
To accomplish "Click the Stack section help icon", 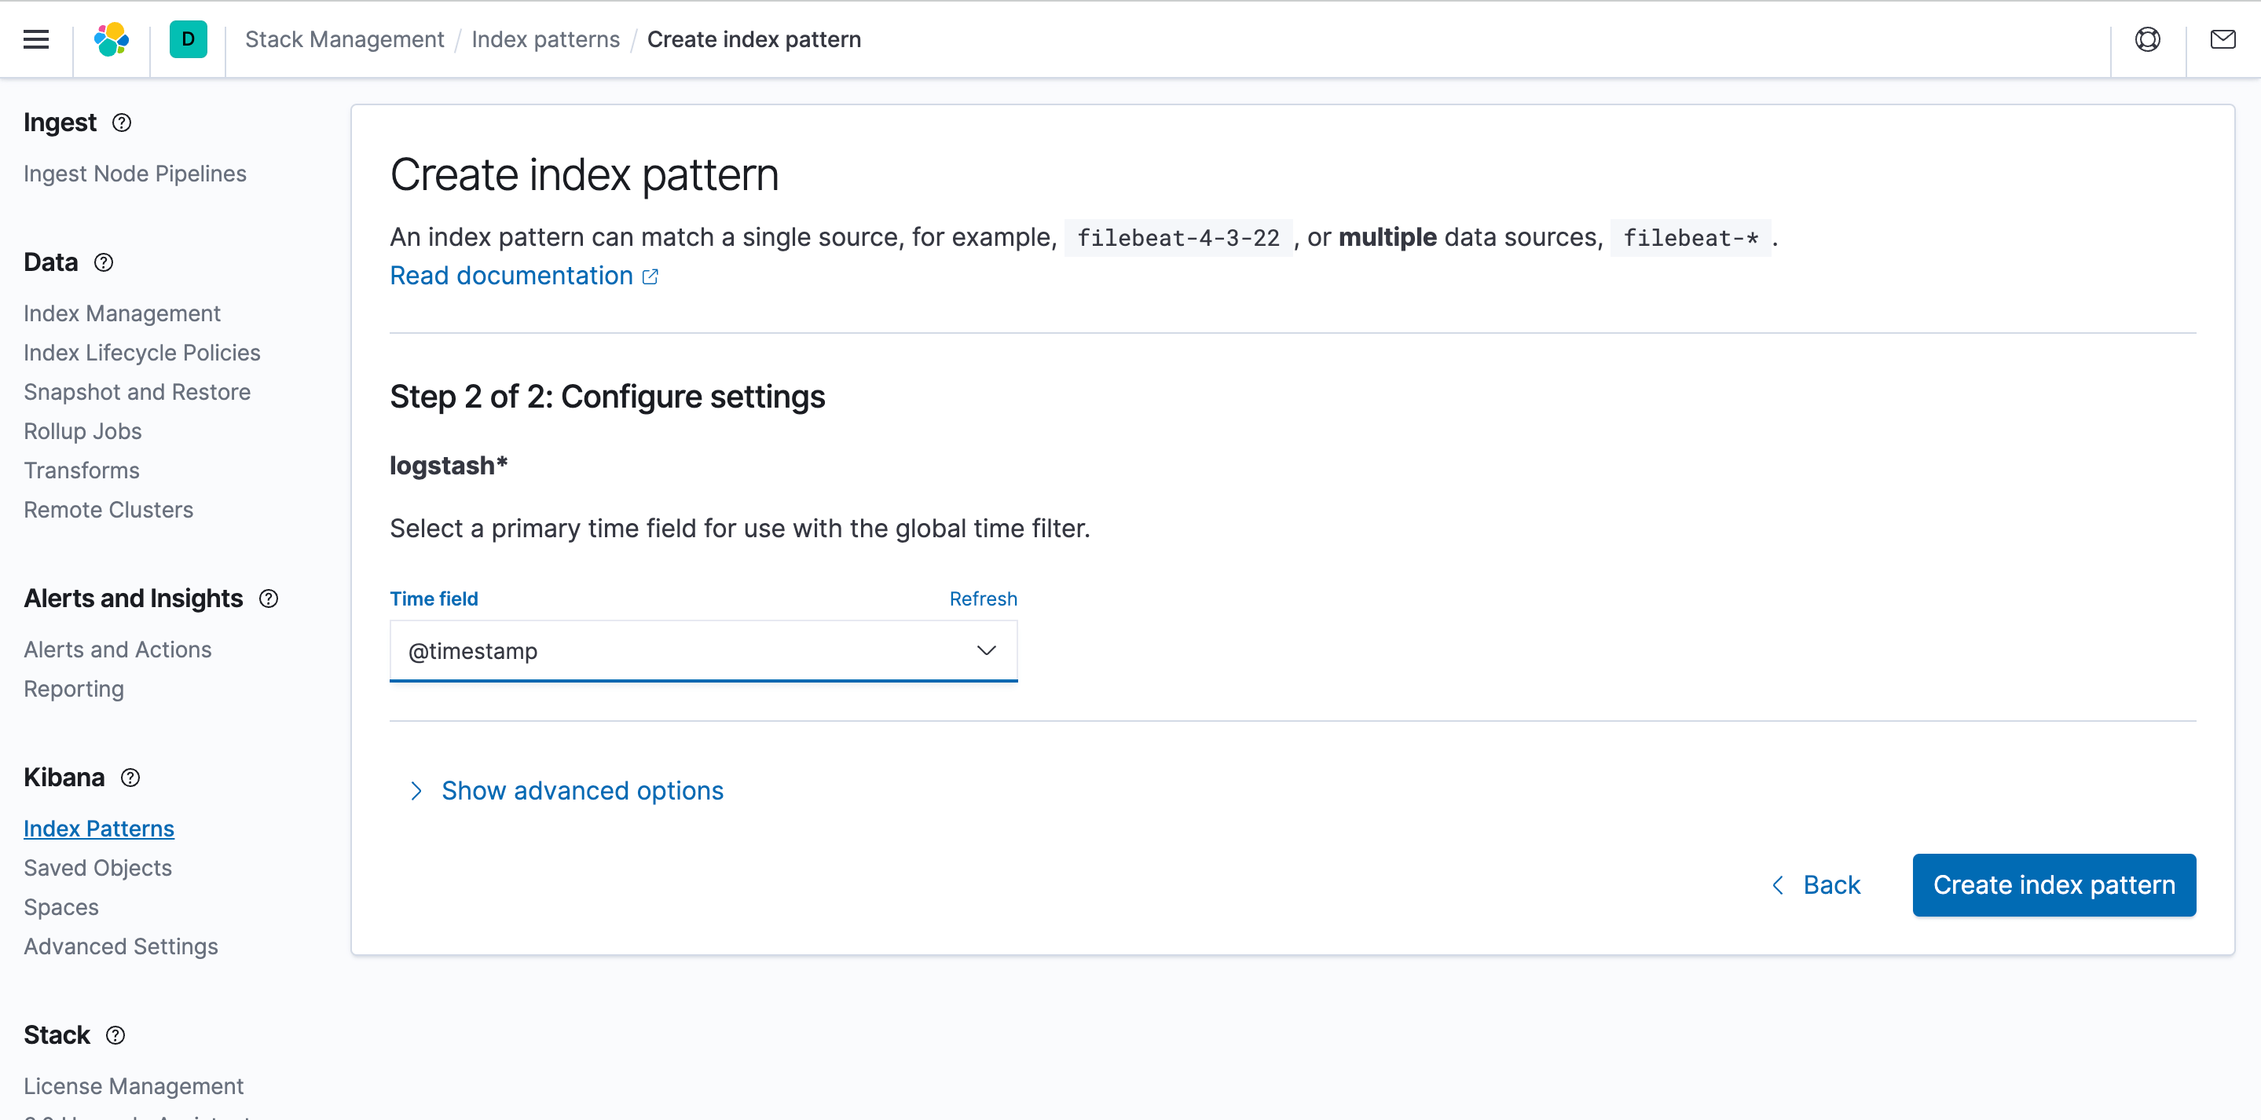I will point(115,1036).
